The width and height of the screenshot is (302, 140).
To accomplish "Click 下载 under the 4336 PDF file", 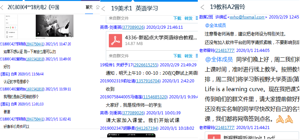I will 177,56.
